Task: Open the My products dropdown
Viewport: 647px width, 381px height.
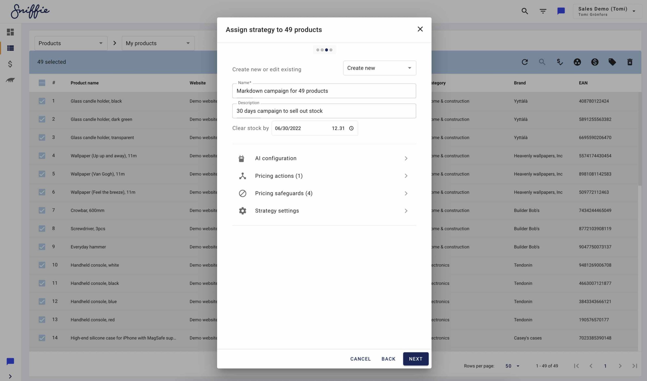Action: tap(158, 43)
